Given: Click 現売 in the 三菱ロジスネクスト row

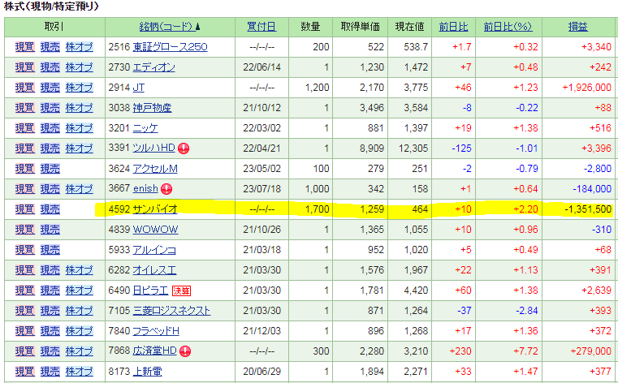Looking at the screenshot, I should click(50, 311).
